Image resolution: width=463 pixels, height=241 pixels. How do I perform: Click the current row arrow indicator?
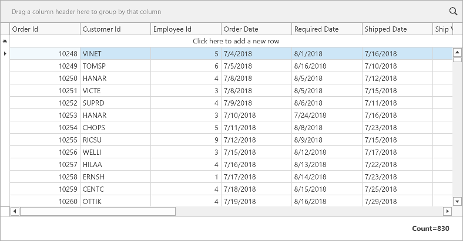pyautogui.click(x=5, y=54)
